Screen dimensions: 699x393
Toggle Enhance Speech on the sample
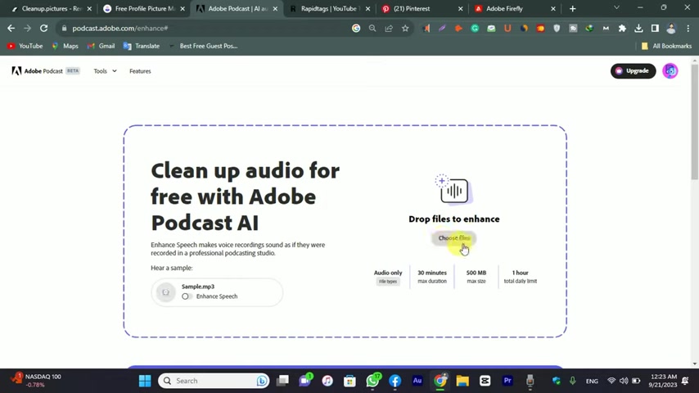pos(186,296)
